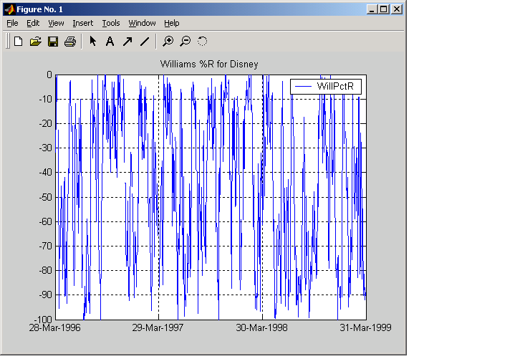Image resolution: width=530 pixels, height=359 pixels.
Task: Open the View menu
Action: [56, 23]
